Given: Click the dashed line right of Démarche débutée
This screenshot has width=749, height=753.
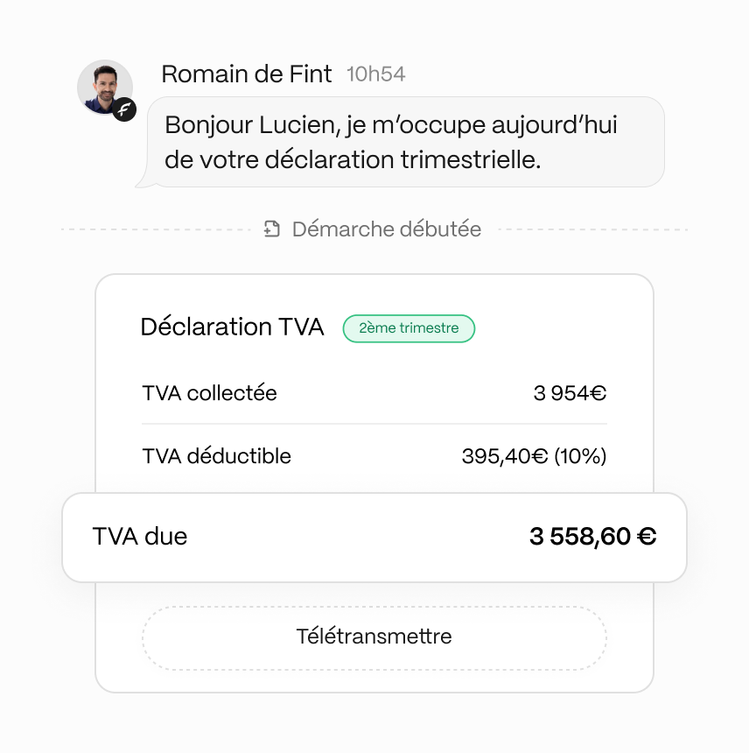Looking at the screenshot, I should point(592,230).
